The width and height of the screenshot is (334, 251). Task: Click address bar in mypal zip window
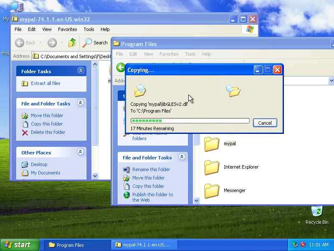[71, 56]
